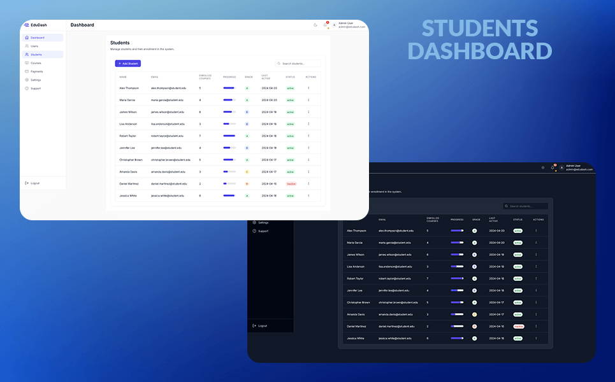Click the Courses book icon in light sidebar

click(27, 63)
